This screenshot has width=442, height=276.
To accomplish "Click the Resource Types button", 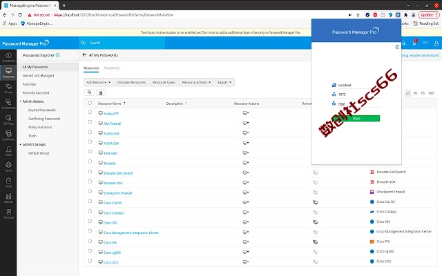I will coord(164,82).
